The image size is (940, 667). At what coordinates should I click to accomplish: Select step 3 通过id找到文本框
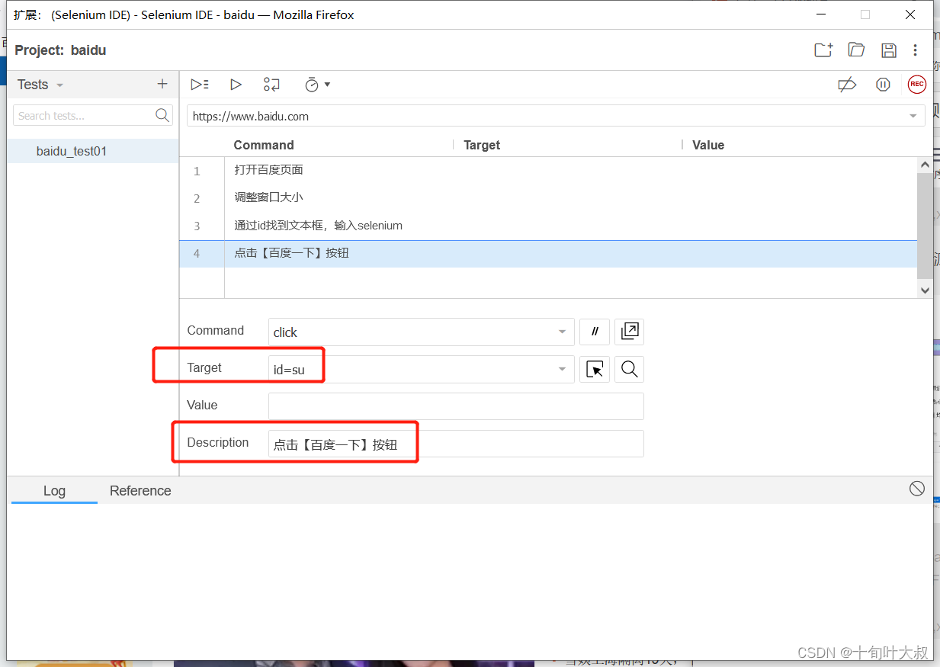pyautogui.click(x=548, y=226)
